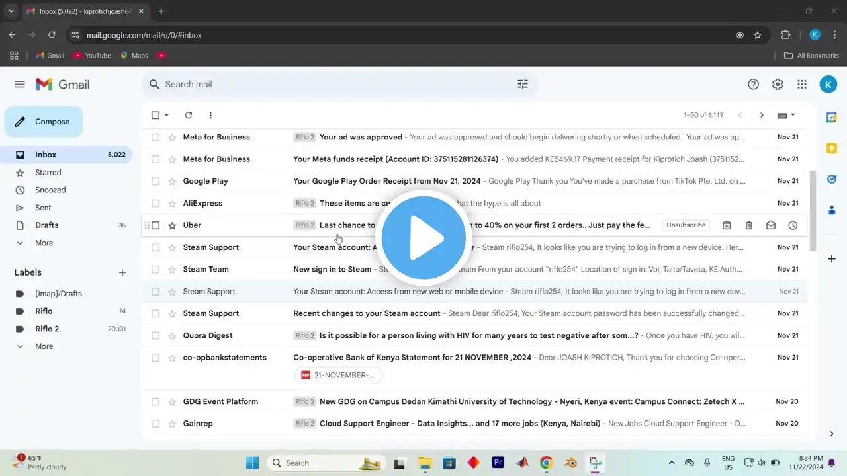Click the Windows taskbar search box
This screenshot has height=476, width=847.
click(326, 463)
